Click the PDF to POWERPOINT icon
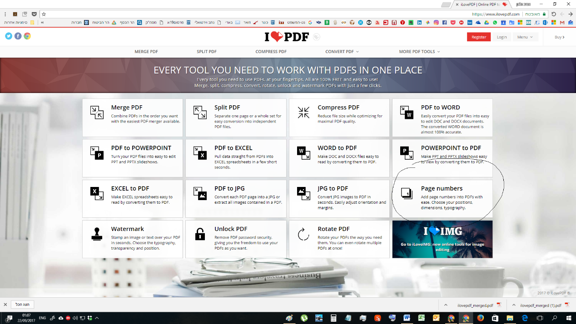This screenshot has width=576, height=324. pos(96,152)
